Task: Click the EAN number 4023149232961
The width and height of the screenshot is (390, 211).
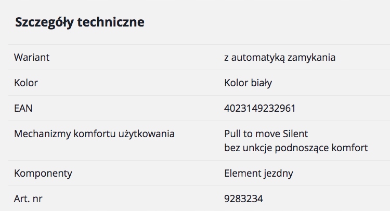Action: click(259, 108)
